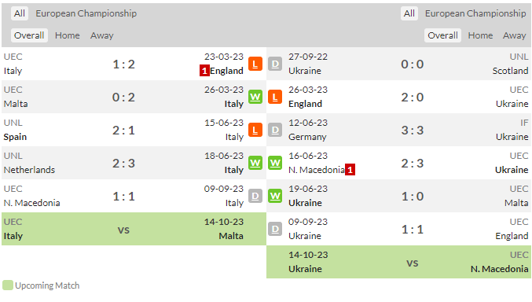Click the Upcoming Match green legend swatch
Image resolution: width=532 pixels, height=302 pixels.
coord(7,285)
